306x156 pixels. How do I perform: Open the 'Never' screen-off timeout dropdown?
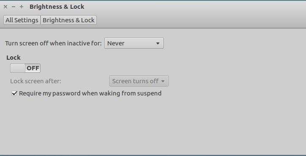[134, 43]
